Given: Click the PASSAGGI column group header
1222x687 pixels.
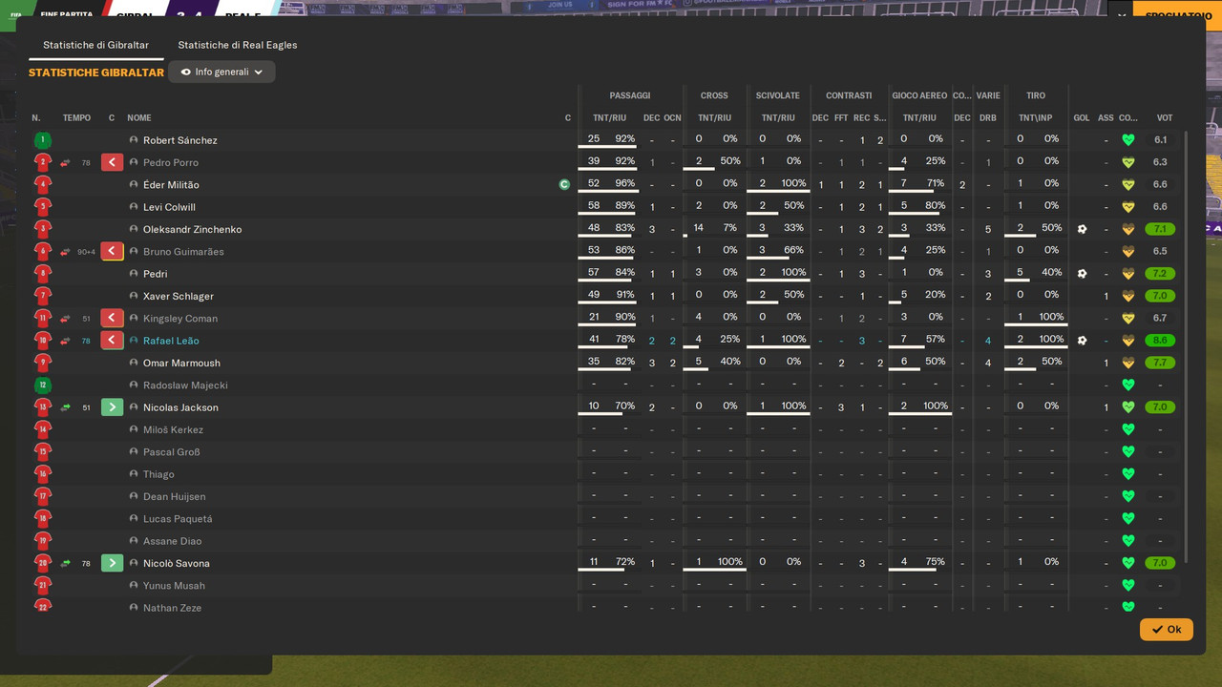Looking at the screenshot, I should tap(630, 95).
